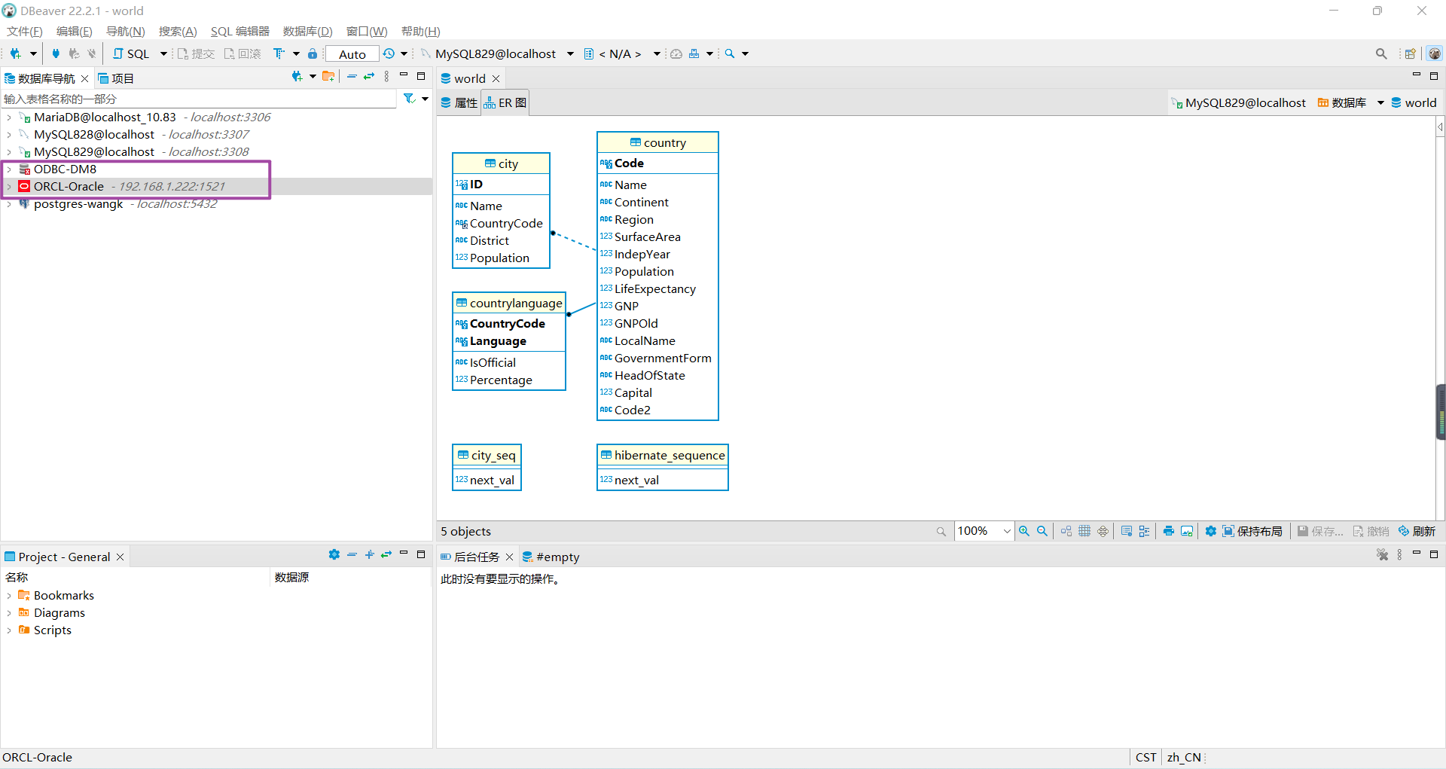Toggle grid display in ER diagram
This screenshot has width=1446, height=769.
(x=1084, y=531)
